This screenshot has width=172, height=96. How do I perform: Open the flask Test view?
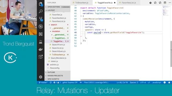pos(41,42)
